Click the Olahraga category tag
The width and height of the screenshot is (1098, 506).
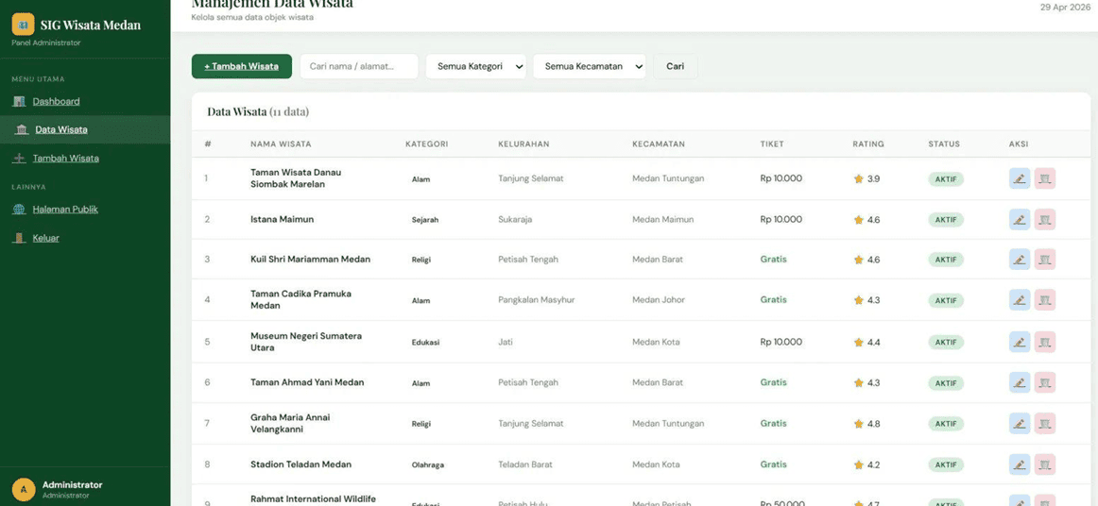click(428, 464)
